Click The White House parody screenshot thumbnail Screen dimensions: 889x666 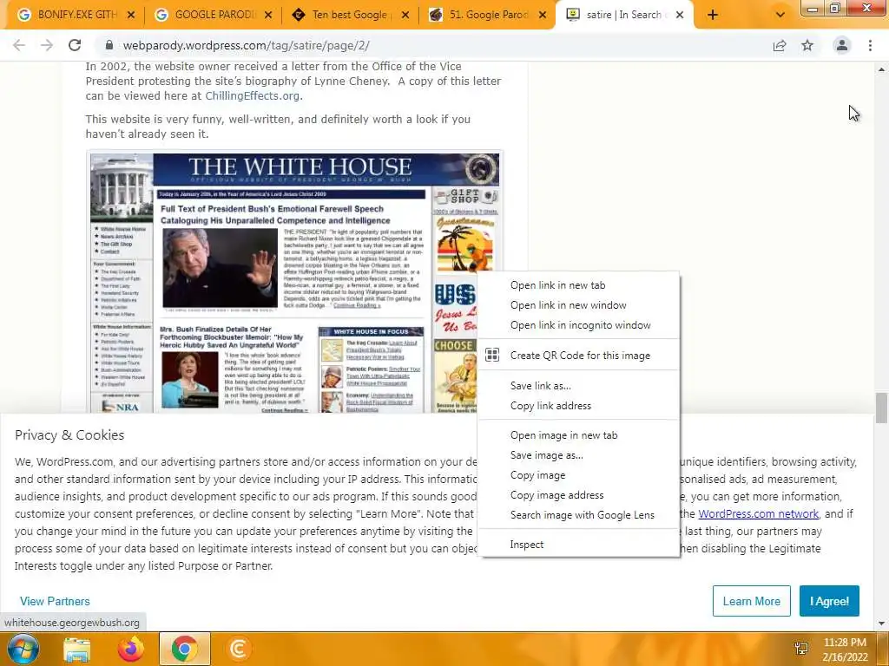(x=295, y=282)
